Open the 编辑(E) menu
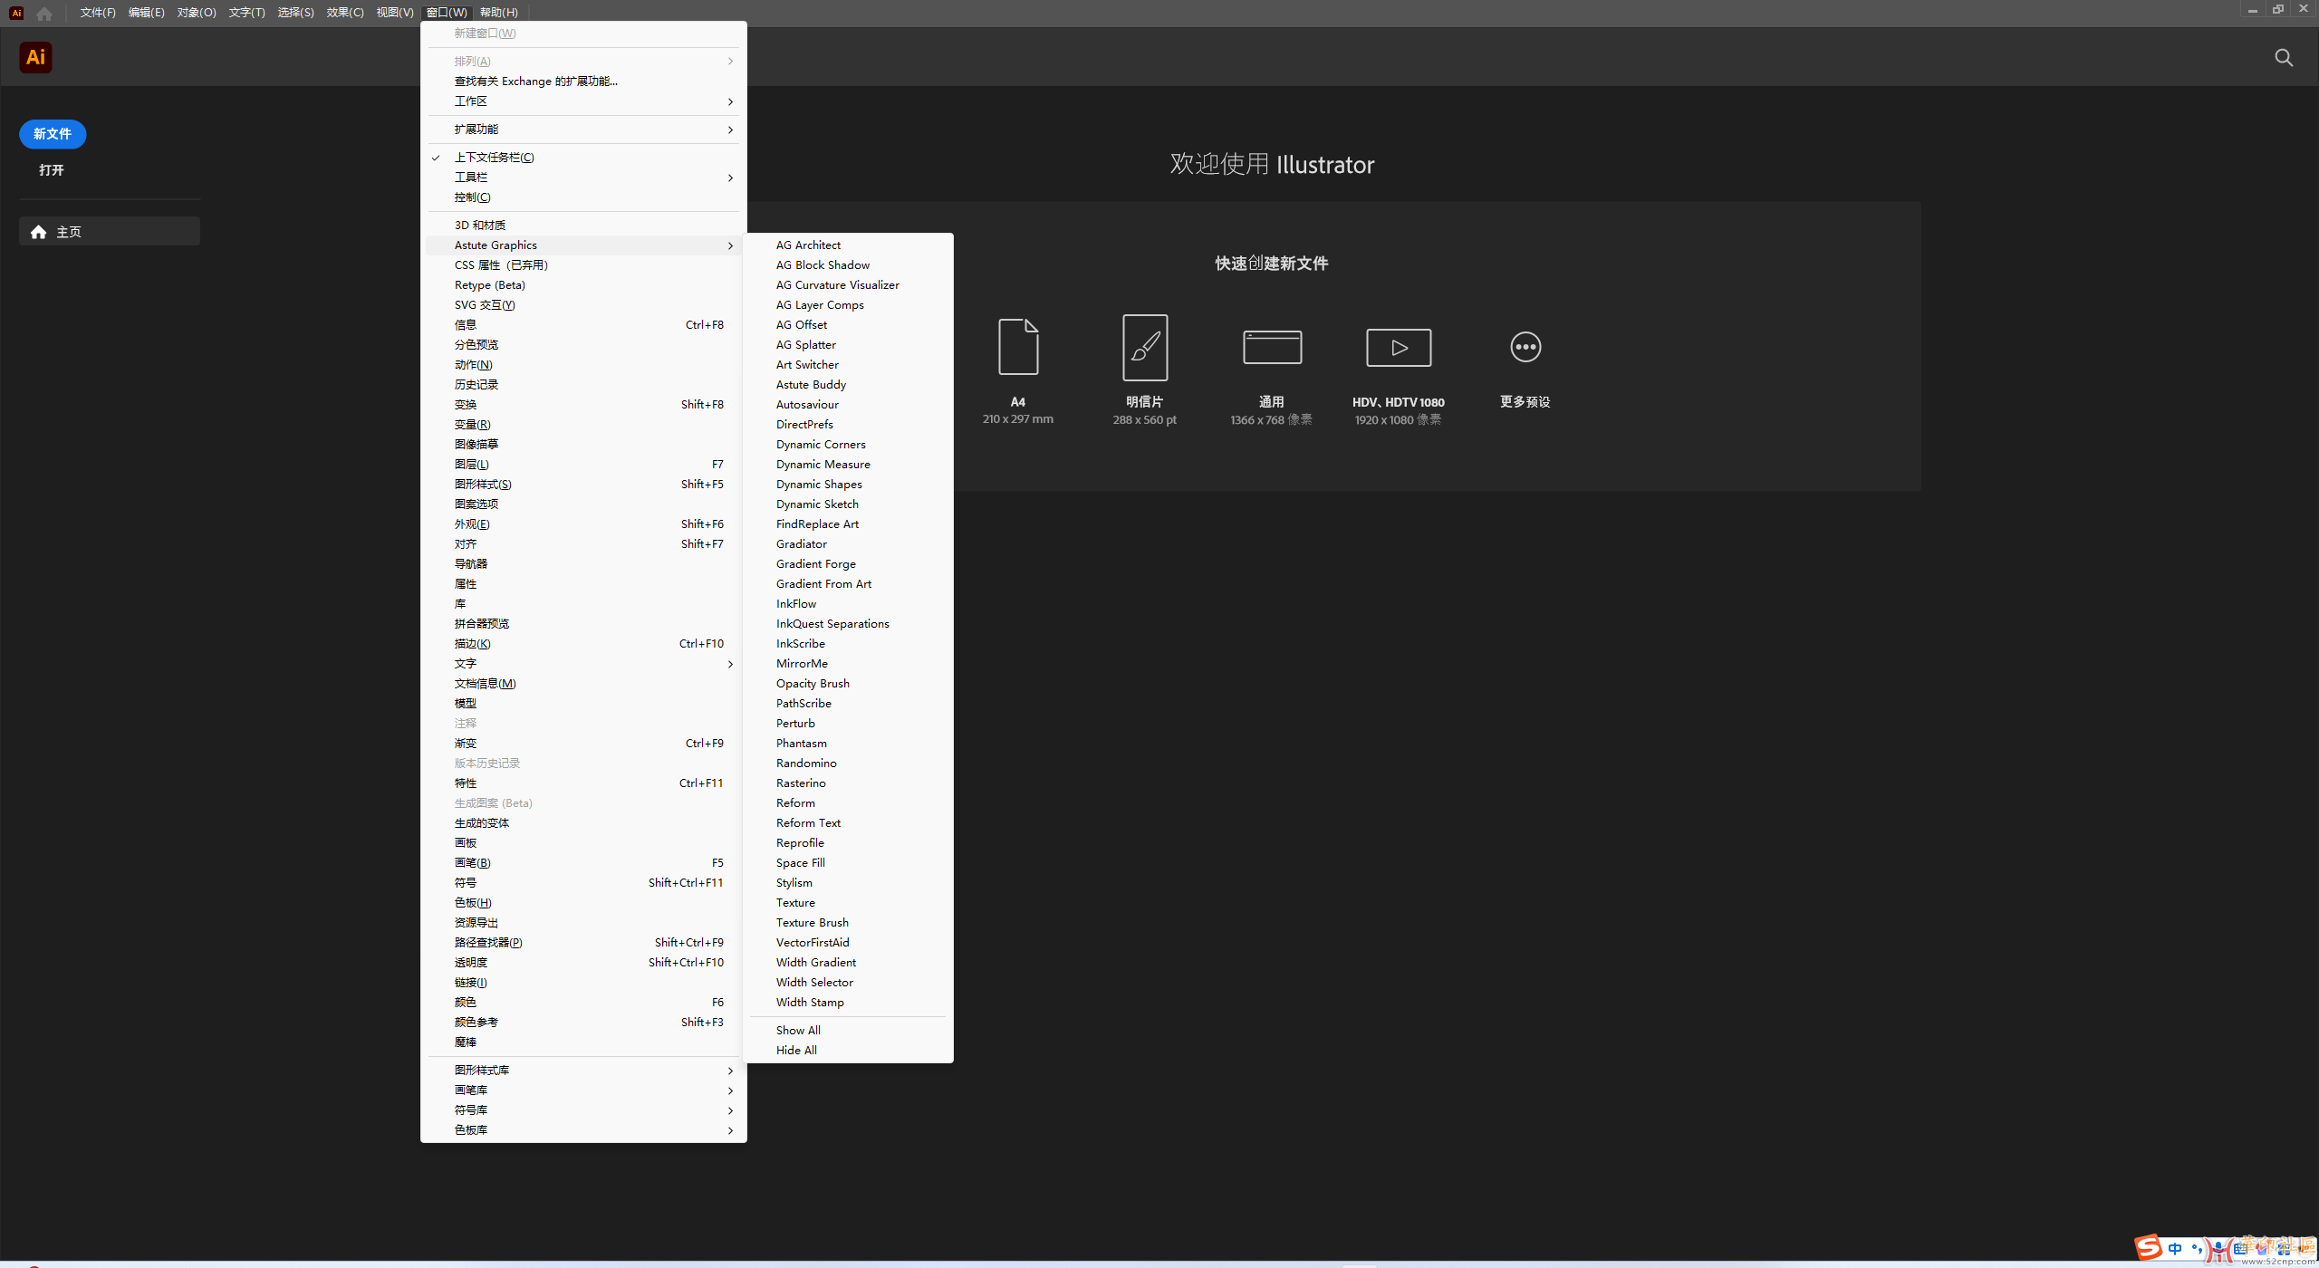The height and width of the screenshot is (1268, 2319). pos(147,13)
